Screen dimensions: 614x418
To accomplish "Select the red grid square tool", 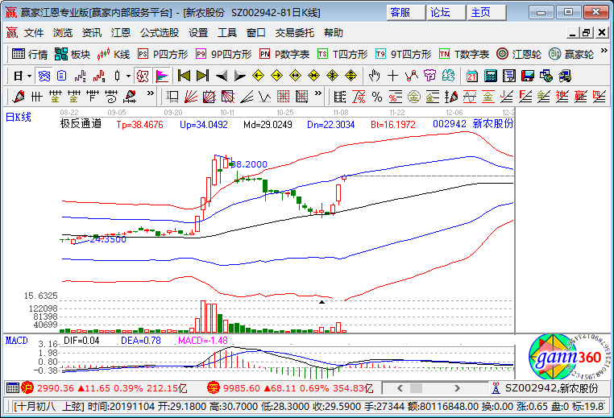I will click(x=283, y=97).
